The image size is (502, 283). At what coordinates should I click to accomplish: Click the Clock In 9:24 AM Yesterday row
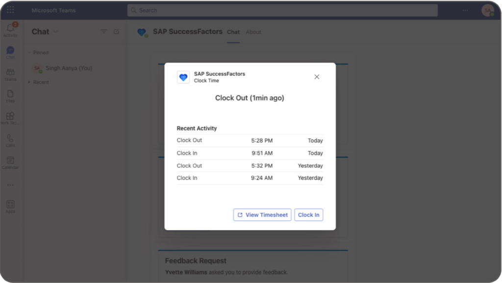pos(250,178)
